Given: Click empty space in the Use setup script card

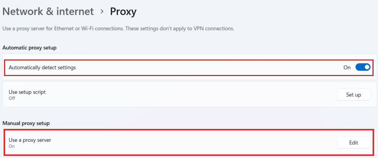Looking at the screenshot, I should click(x=185, y=95).
